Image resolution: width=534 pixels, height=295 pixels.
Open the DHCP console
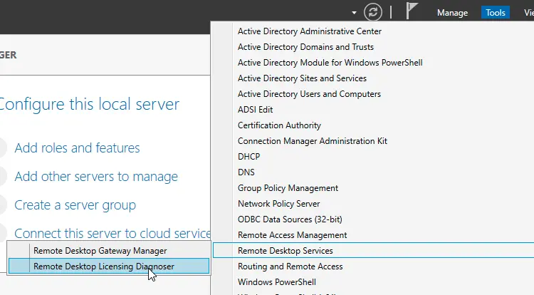click(248, 157)
